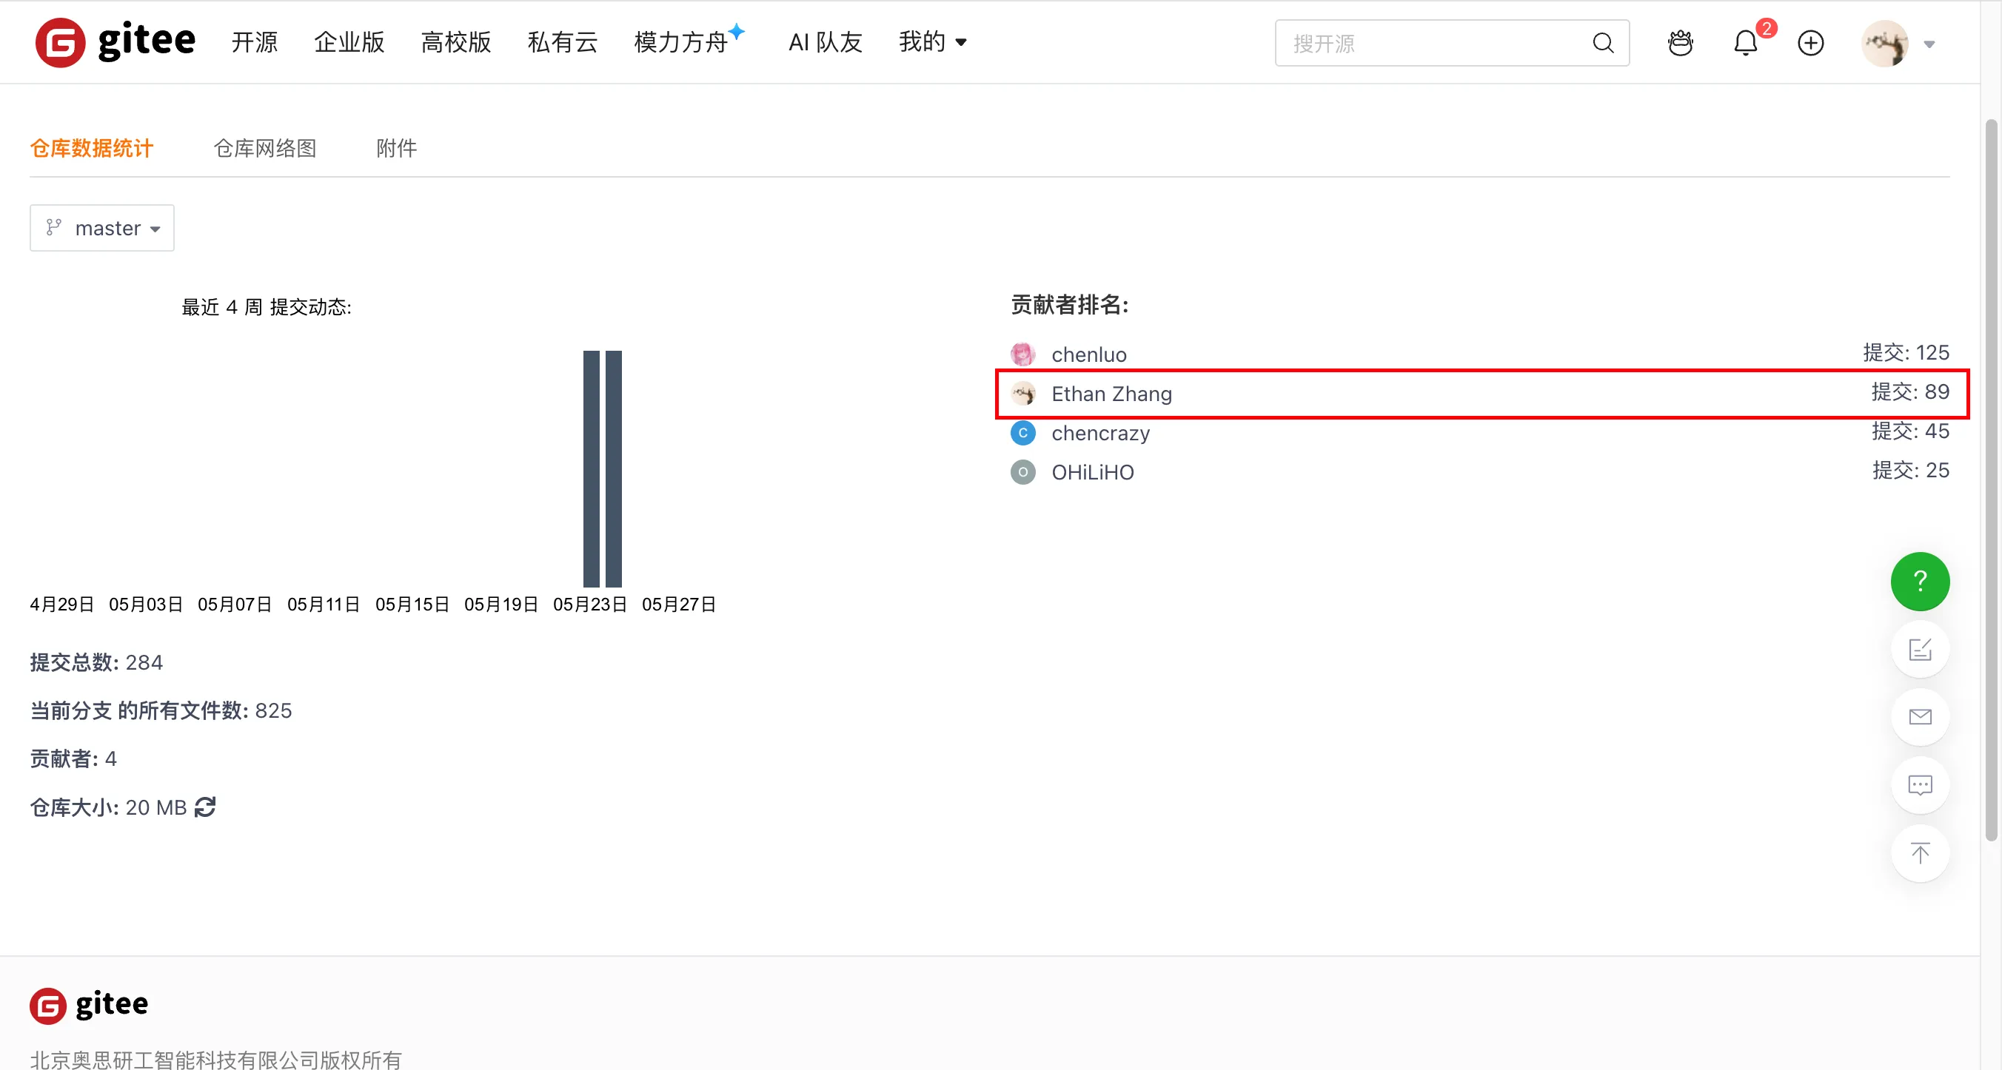Expand the 我的 menu

pyautogui.click(x=933, y=42)
